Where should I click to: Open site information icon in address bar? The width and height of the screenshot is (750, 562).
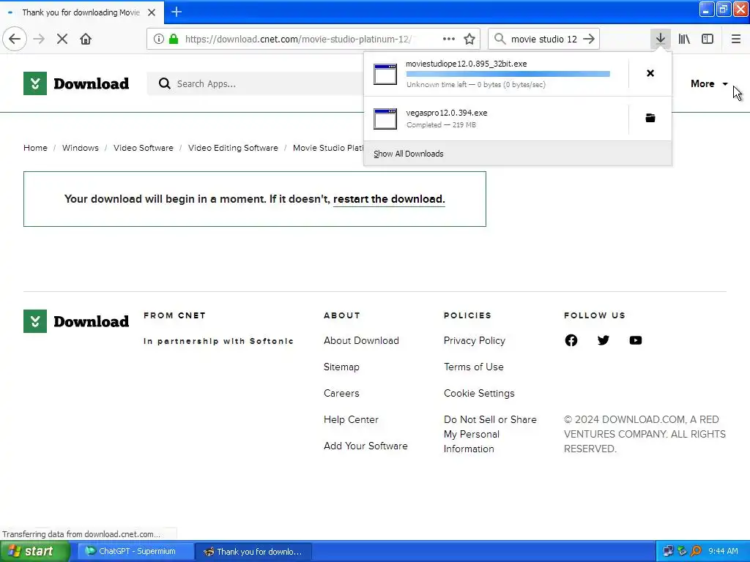[159, 39]
